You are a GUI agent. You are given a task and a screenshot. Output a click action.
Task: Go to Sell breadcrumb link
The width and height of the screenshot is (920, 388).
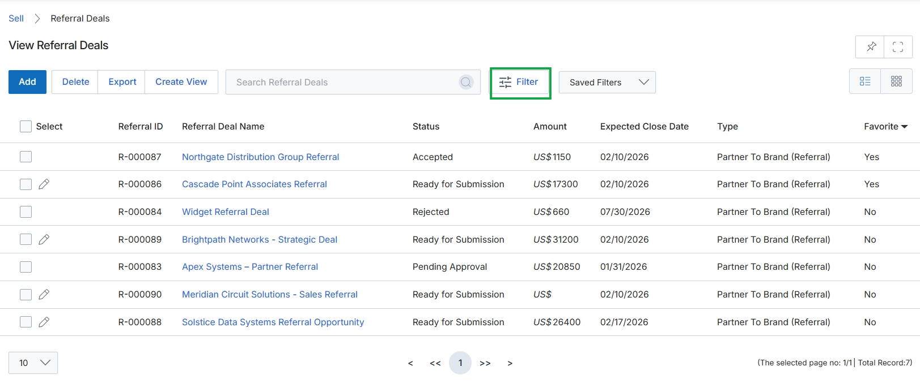point(16,18)
